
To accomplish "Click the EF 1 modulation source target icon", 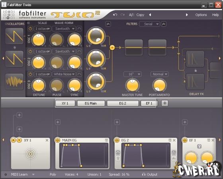I will 185,140.
